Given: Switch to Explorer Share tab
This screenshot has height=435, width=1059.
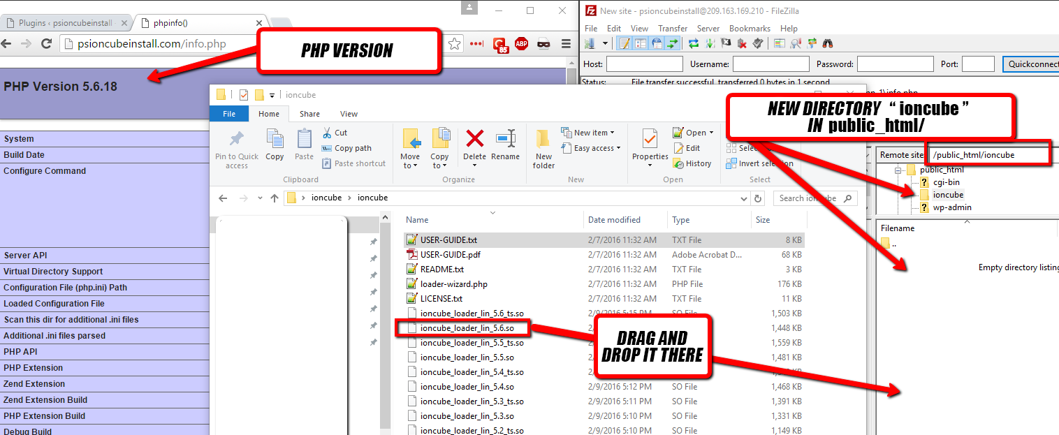Looking at the screenshot, I should [309, 114].
